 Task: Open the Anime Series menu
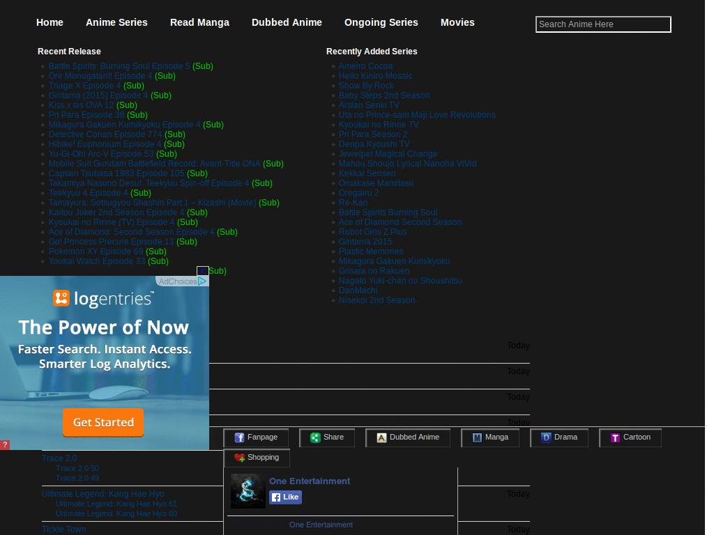point(116,22)
